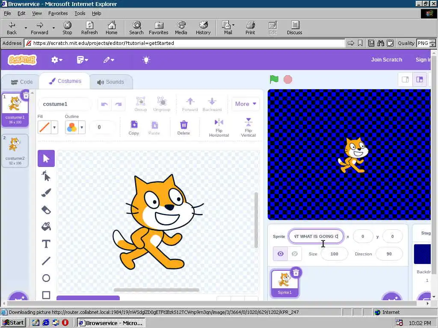Delete costume1 using its X button
This screenshot has width=438, height=328.
coord(26,96)
